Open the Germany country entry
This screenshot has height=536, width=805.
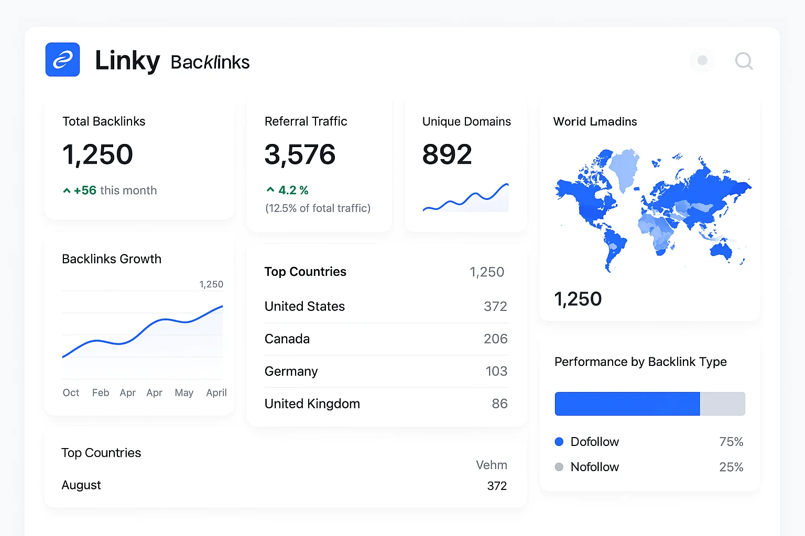386,371
